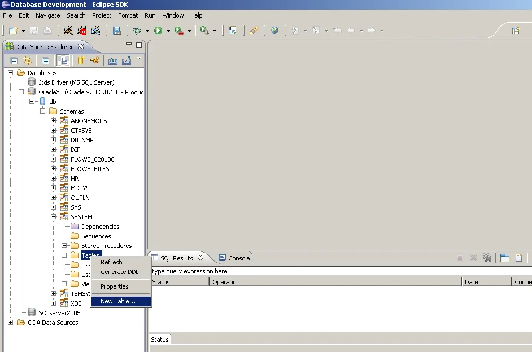Click the Start Tomcat cat icon
Image resolution: width=532 pixels, height=352 pixels.
click(68, 31)
